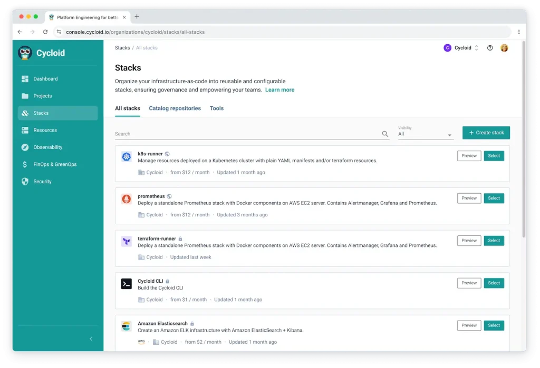
Task: Click the Create stack button
Action: 486,133
